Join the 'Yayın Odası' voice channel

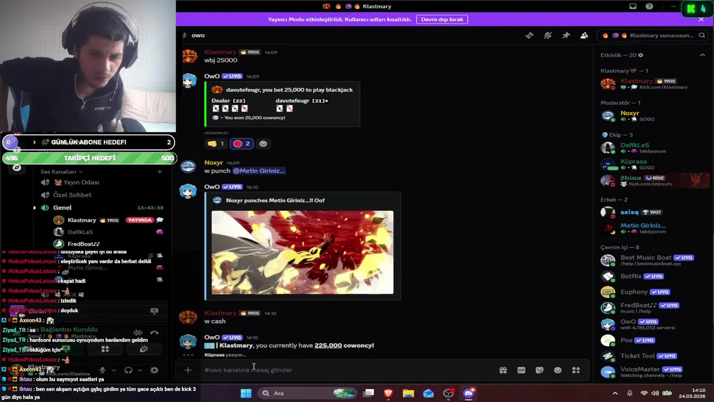(81, 182)
